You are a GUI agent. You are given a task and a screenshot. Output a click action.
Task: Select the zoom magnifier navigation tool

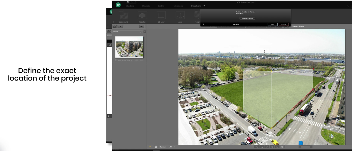coord(262,147)
